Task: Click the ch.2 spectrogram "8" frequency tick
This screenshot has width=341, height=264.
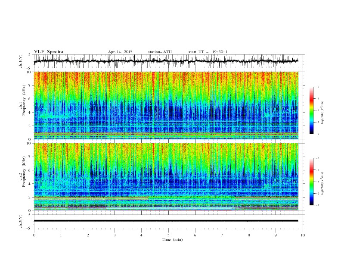Action: [31, 157]
